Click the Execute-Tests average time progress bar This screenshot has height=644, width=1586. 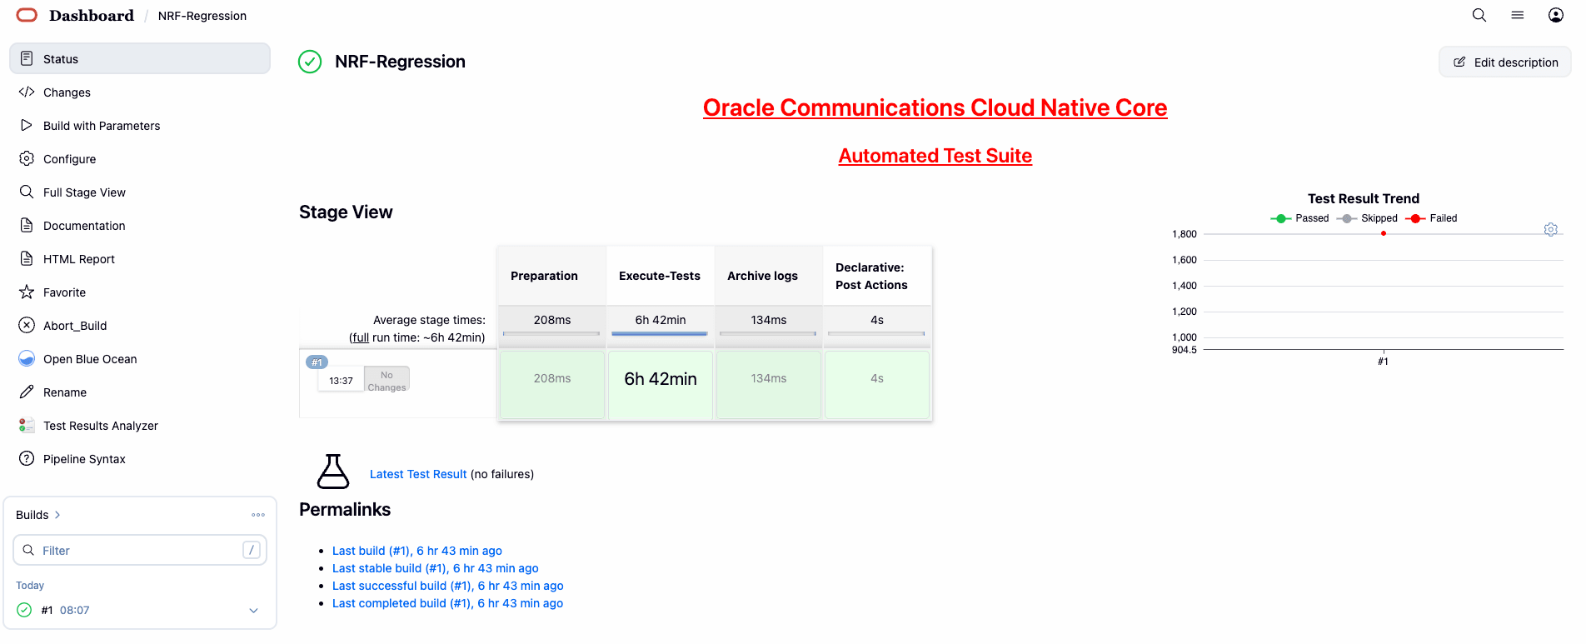coord(660,333)
